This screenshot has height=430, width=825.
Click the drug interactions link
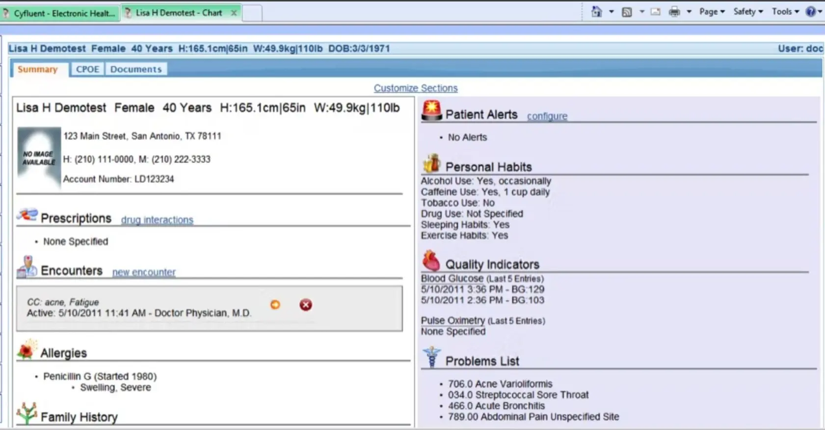[x=157, y=220]
